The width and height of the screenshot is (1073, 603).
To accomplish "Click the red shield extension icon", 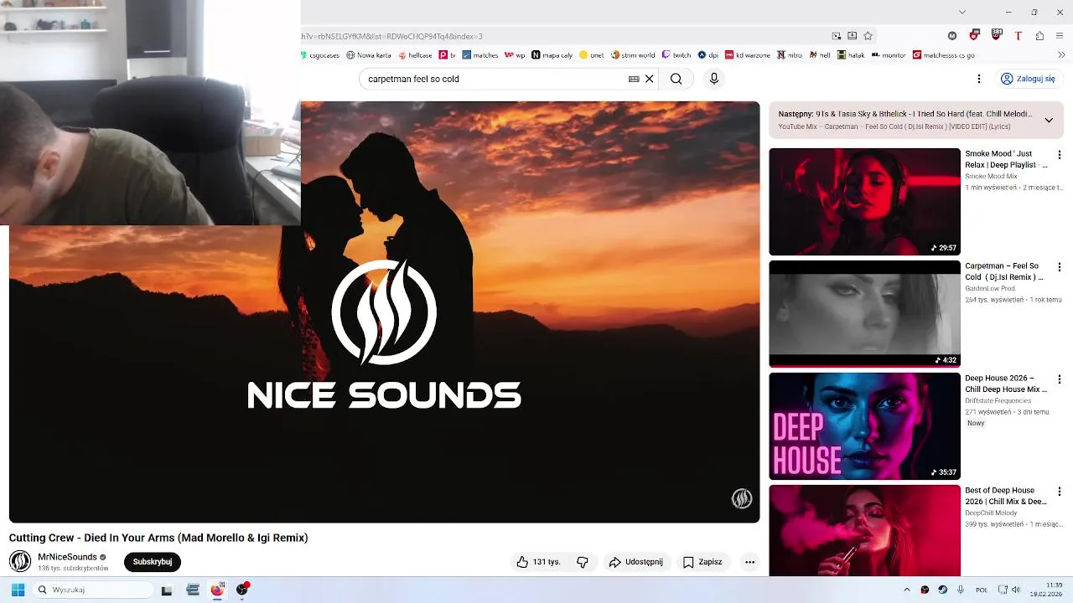I will click(974, 36).
